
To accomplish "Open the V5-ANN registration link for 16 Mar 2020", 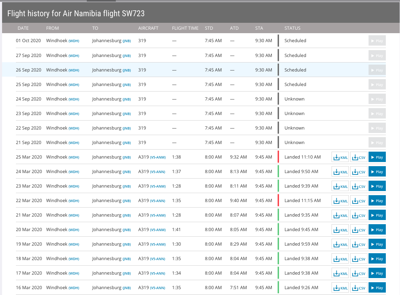I will click(x=158, y=288).
